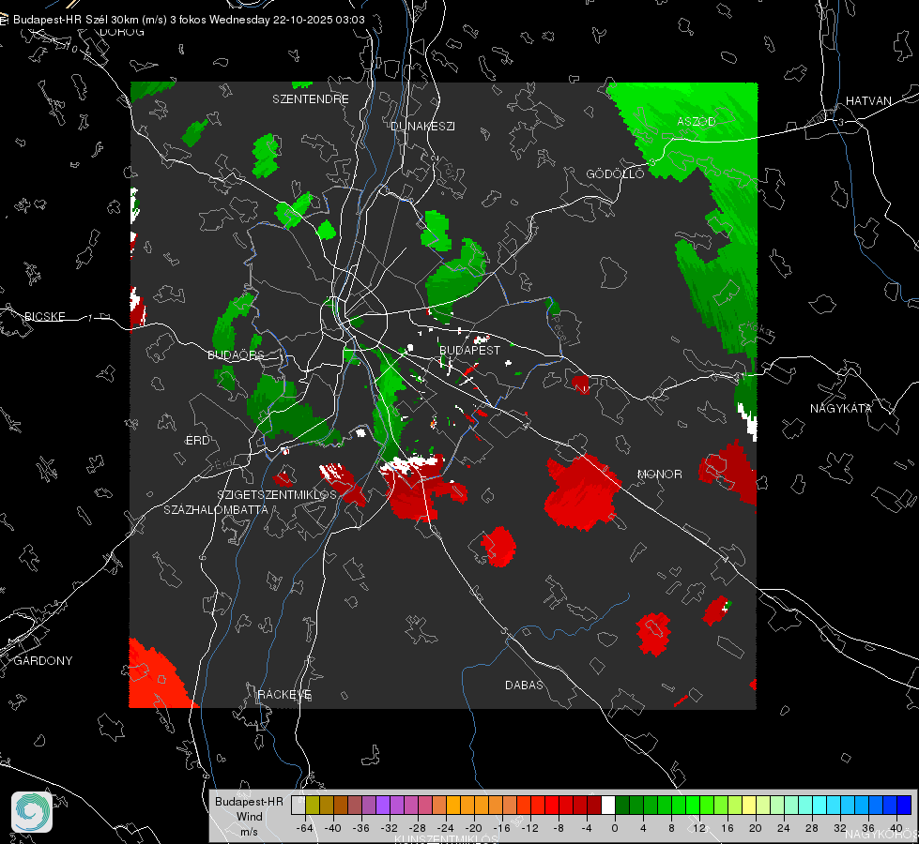Click the BUDAÖRS town label
919x844 pixels.
236,354
